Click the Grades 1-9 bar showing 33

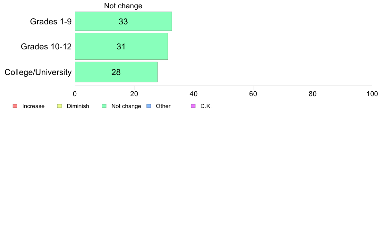pos(123,21)
